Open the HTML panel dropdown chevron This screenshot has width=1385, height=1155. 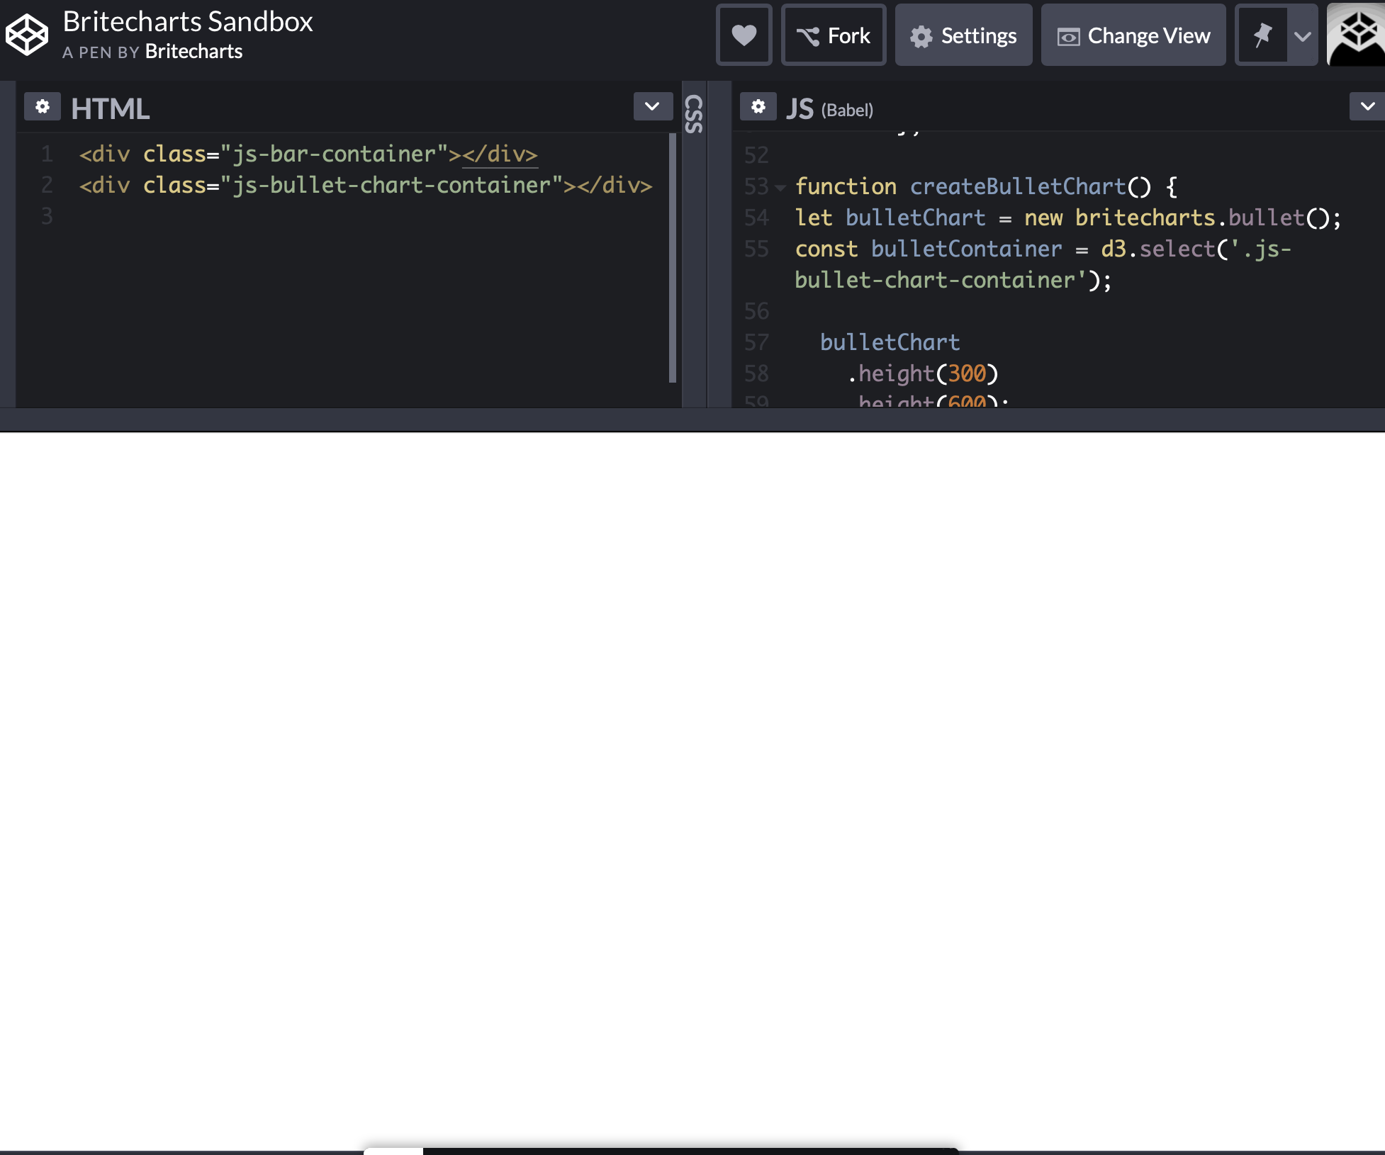pos(651,107)
